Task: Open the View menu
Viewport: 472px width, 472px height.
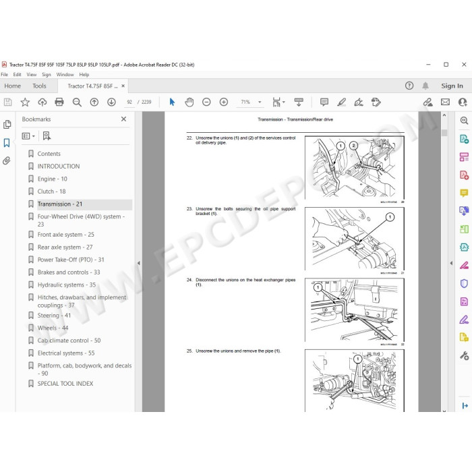Action: 32,75
